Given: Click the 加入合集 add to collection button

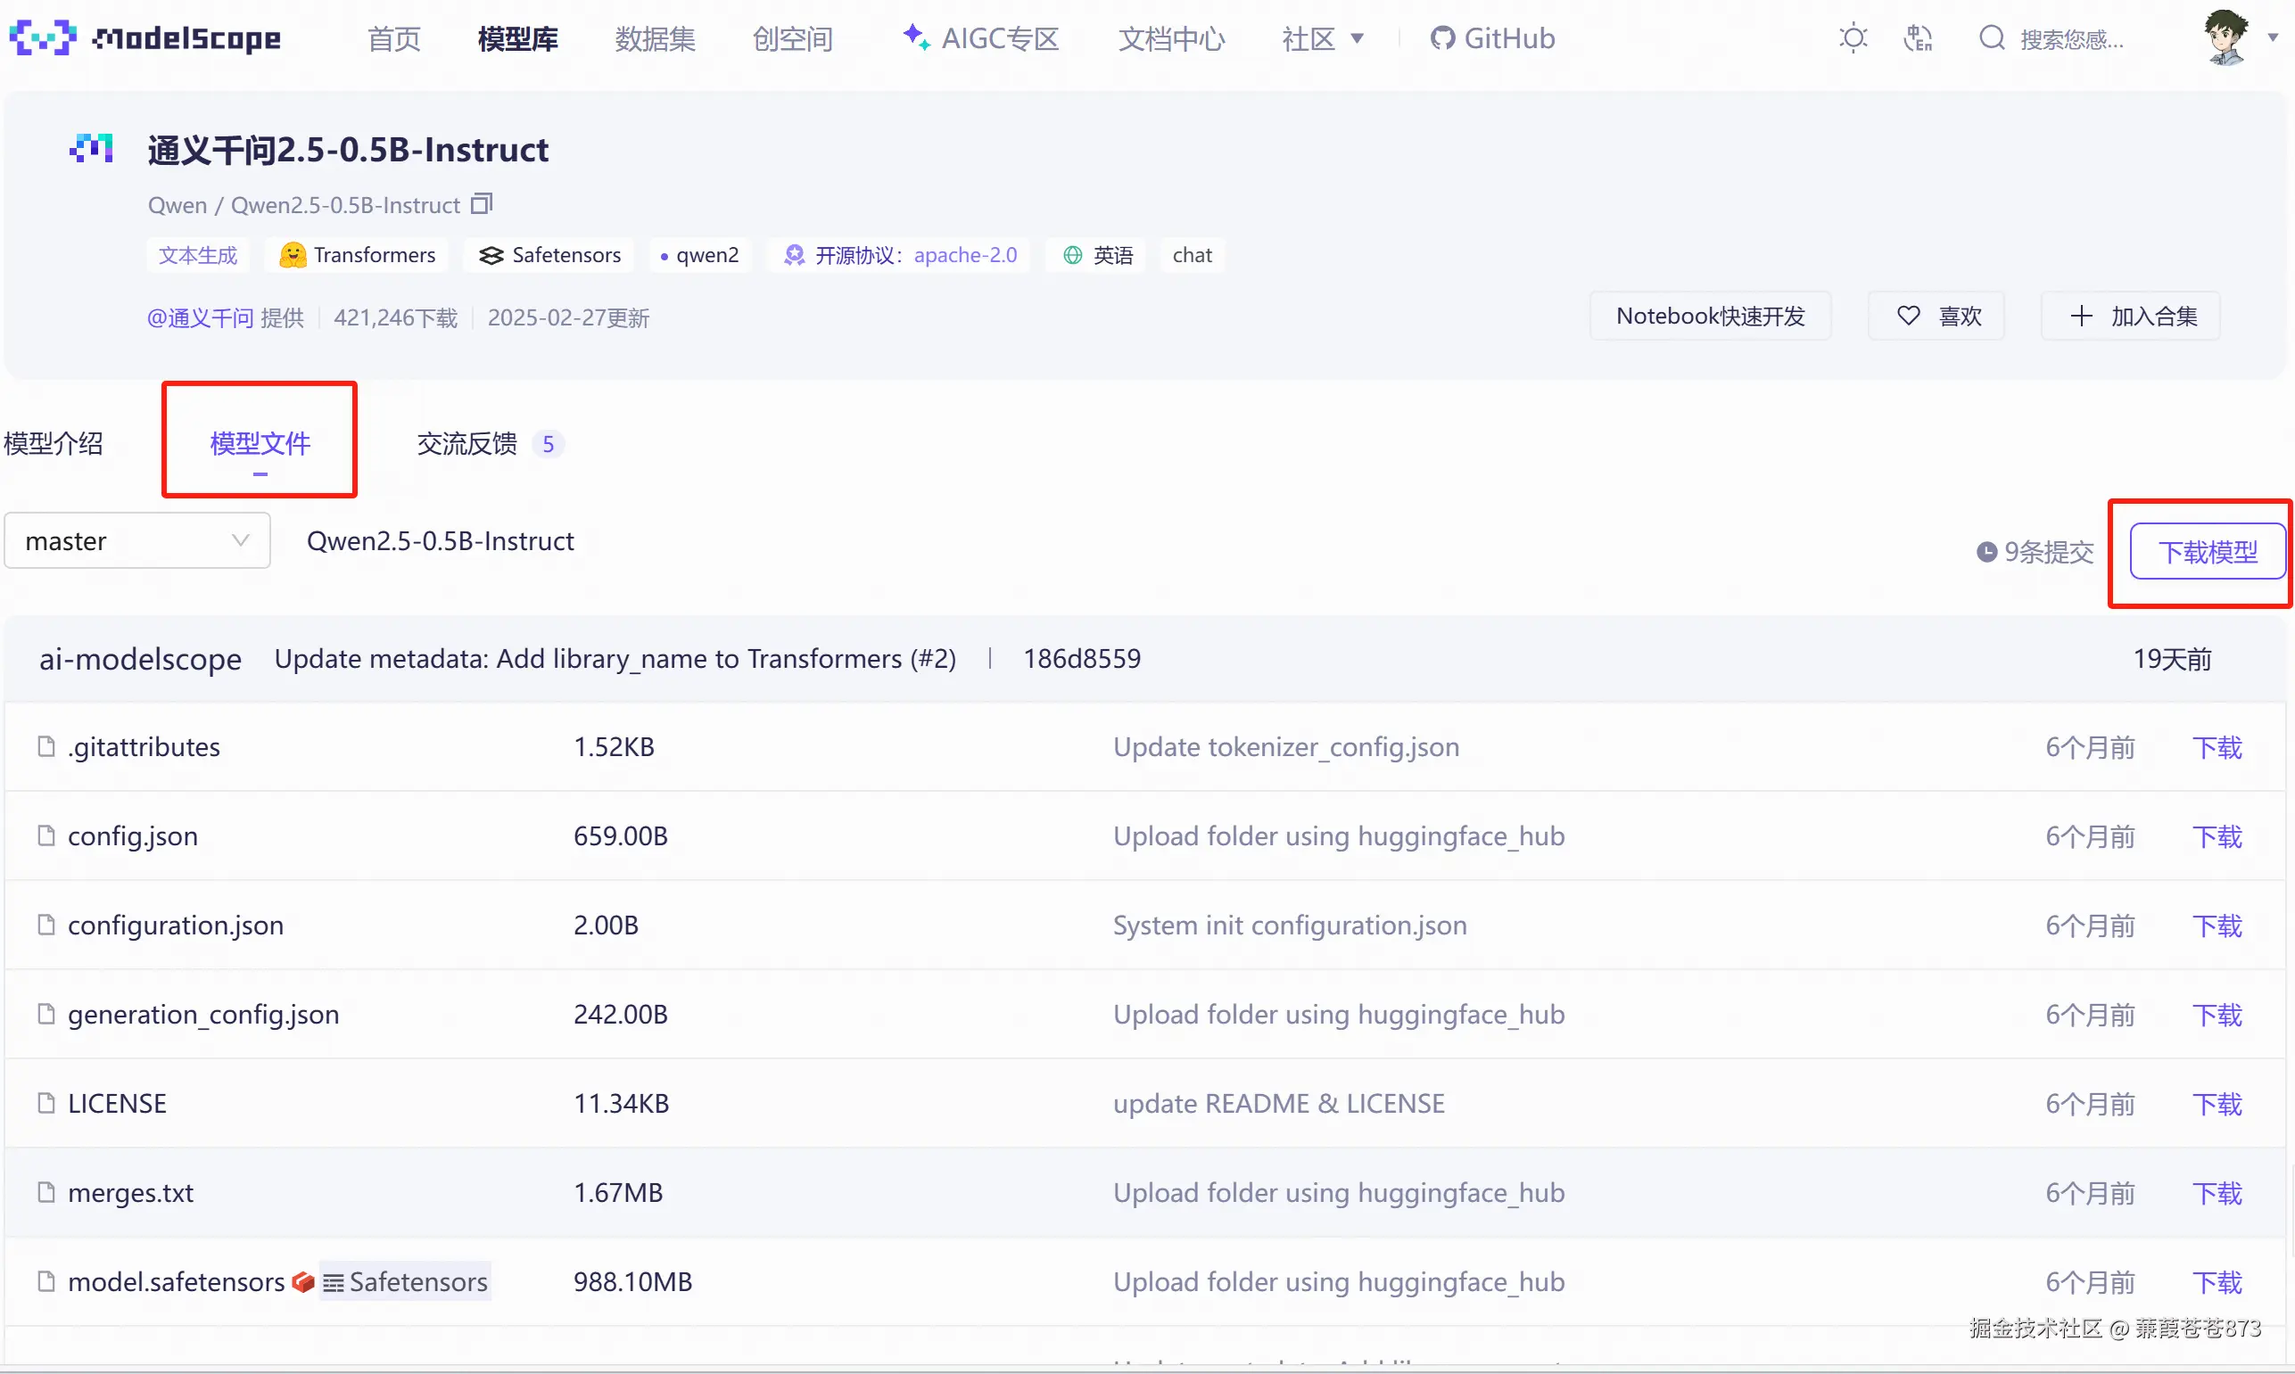Looking at the screenshot, I should [2131, 316].
